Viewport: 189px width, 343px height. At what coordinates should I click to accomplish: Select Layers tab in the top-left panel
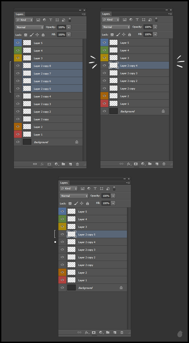pos(20,14)
